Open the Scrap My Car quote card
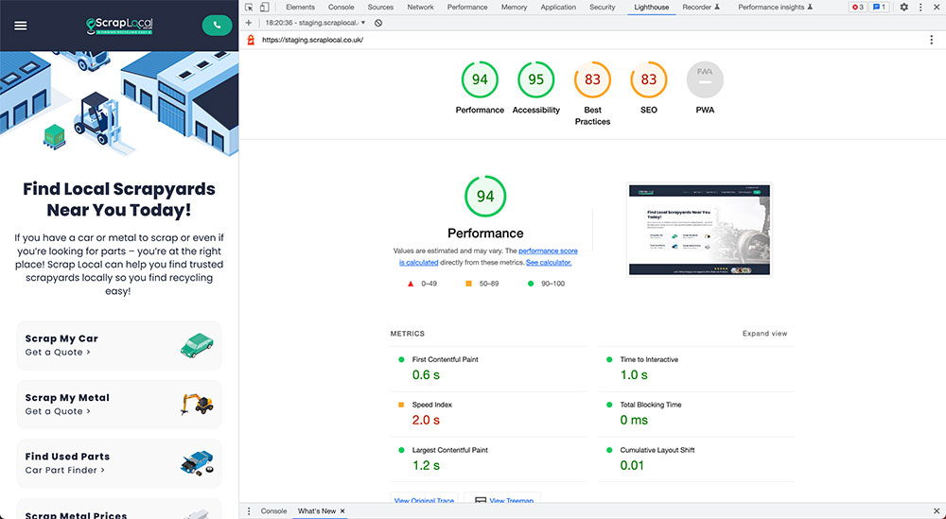Image resolution: width=946 pixels, height=519 pixels. (x=119, y=345)
